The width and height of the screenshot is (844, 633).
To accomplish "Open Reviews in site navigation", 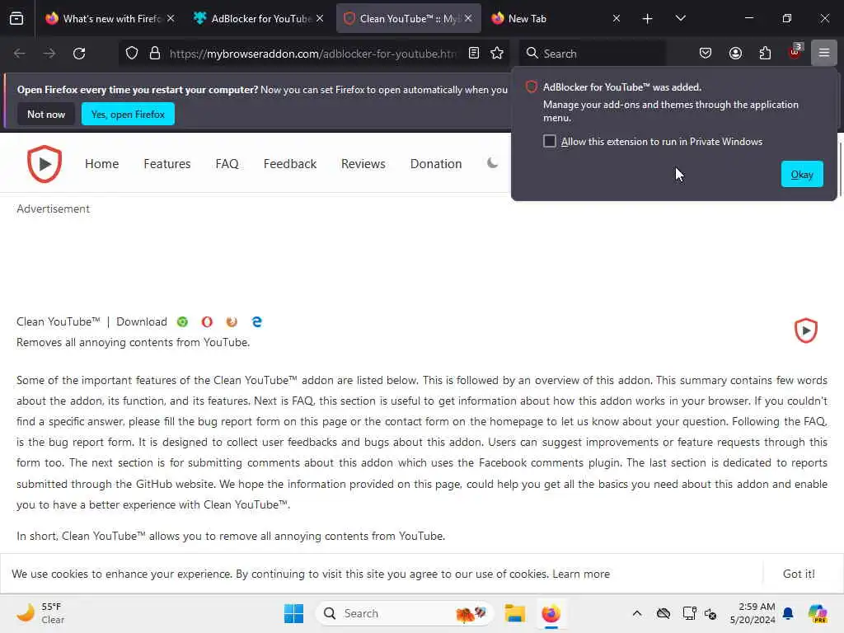I will tap(363, 164).
